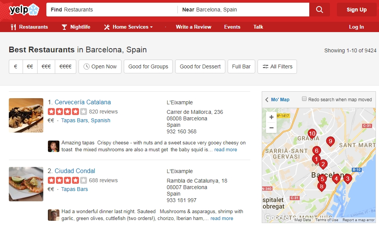Zoom in on the map

click(x=271, y=117)
